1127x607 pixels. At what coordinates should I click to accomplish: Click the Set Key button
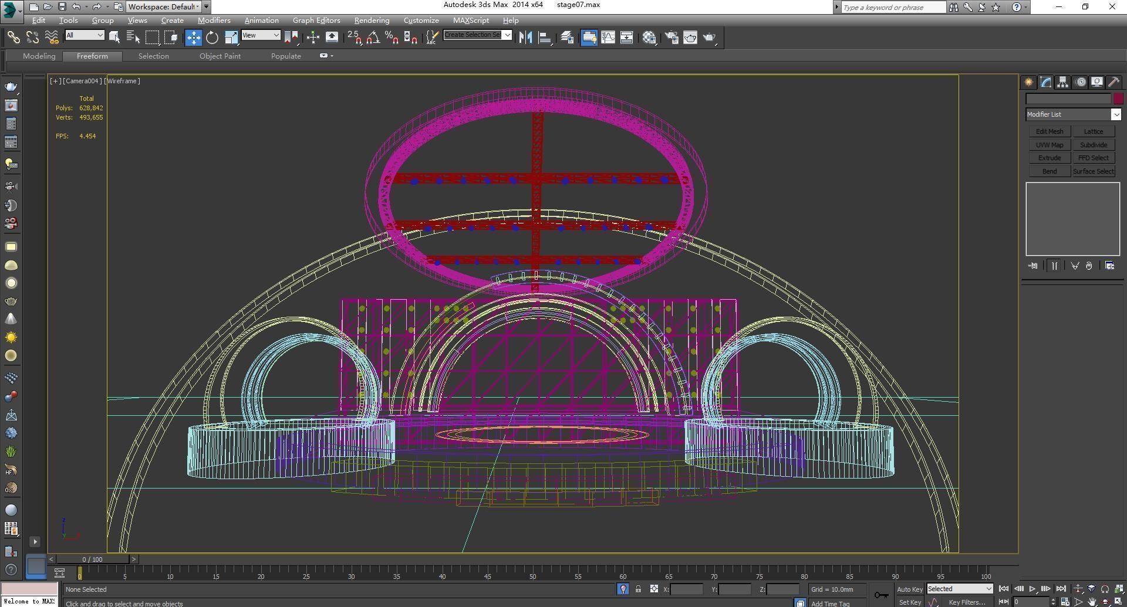[910, 602]
